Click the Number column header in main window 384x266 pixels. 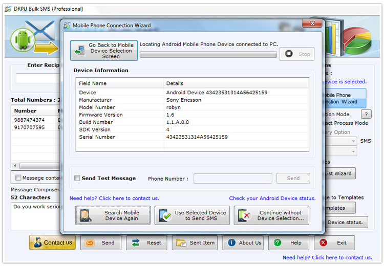coord(33,110)
